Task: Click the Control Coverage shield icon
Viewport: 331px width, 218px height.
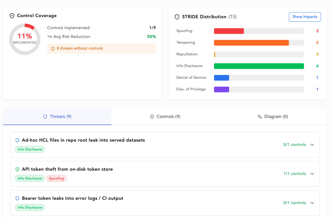Action: (12, 16)
